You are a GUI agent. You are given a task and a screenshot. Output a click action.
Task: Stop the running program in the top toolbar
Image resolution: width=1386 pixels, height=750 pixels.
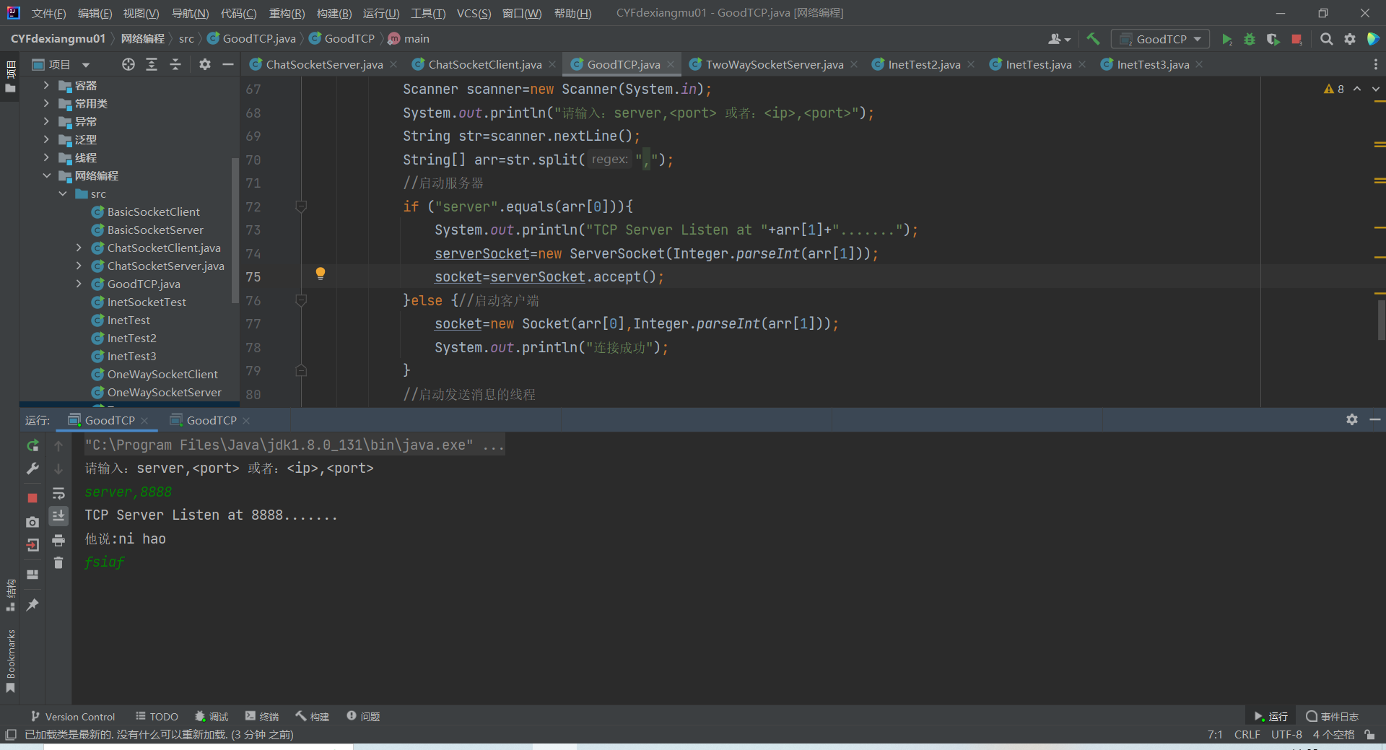[1297, 39]
